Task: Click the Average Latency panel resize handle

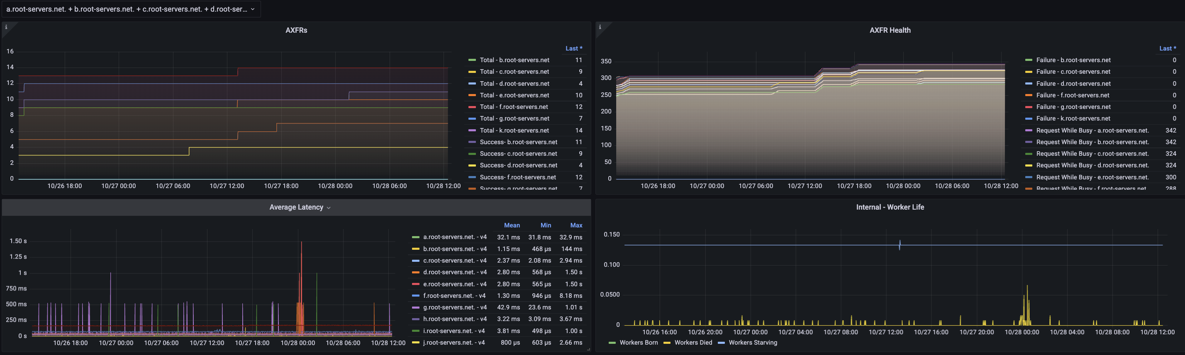Action: click(588, 350)
